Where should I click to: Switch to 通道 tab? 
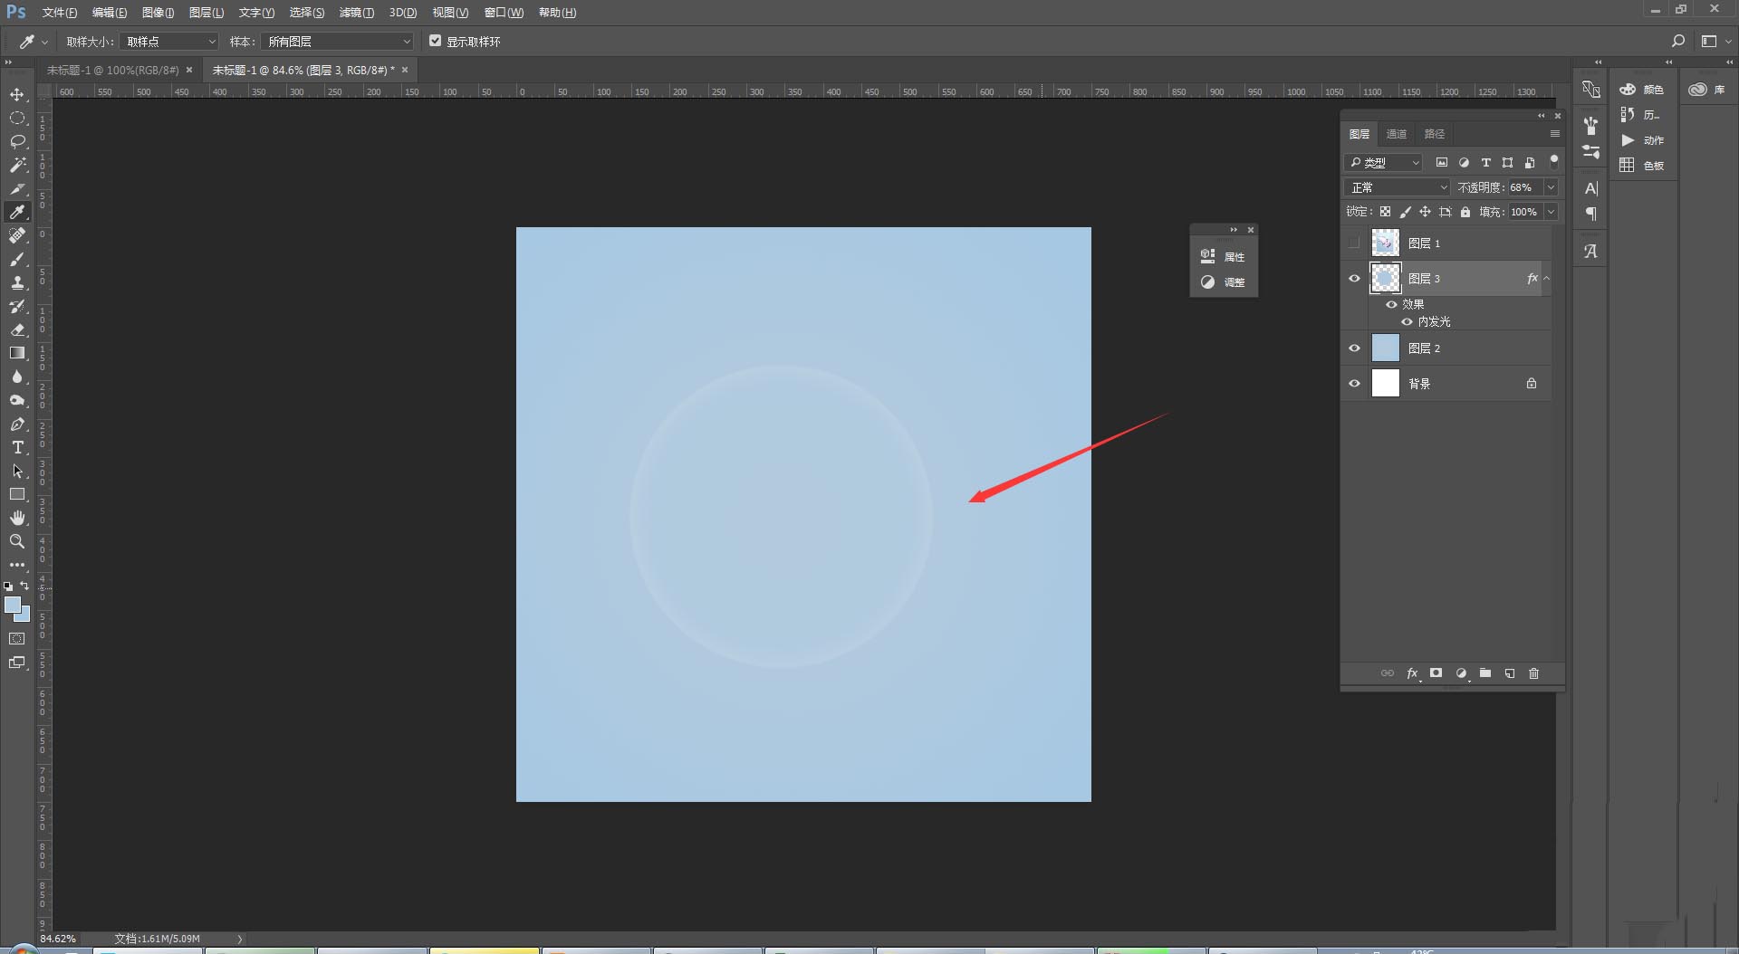point(1397,134)
